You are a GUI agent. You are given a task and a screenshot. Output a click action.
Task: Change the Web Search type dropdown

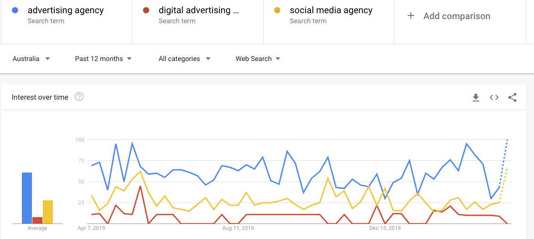click(x=258, y=59)
